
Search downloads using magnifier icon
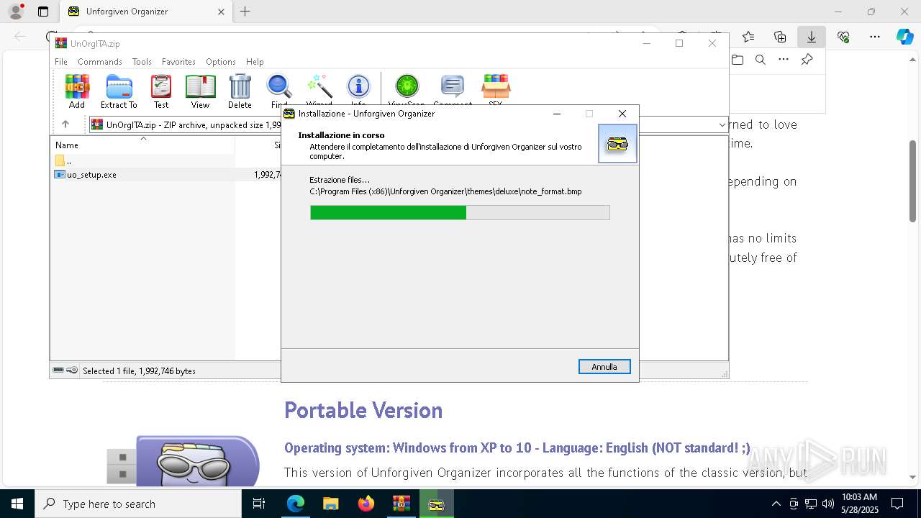click(x=761, y=60)
